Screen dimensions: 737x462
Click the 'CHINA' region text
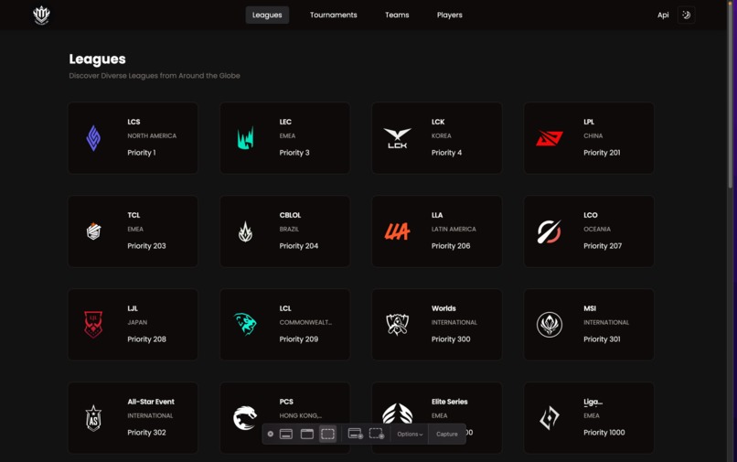coord(593,136)
